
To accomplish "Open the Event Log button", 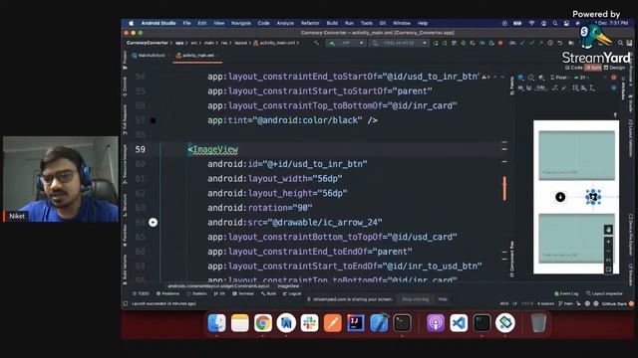I will (x=566, y=293).
